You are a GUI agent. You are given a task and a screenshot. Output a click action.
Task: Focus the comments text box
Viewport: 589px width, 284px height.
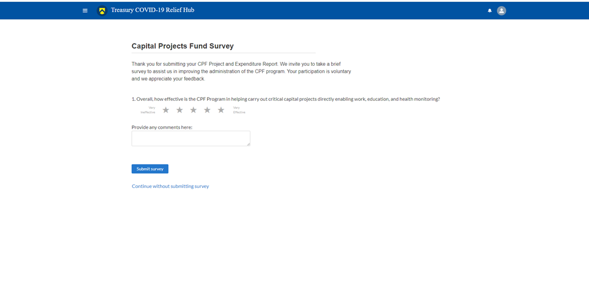point(190,138)
